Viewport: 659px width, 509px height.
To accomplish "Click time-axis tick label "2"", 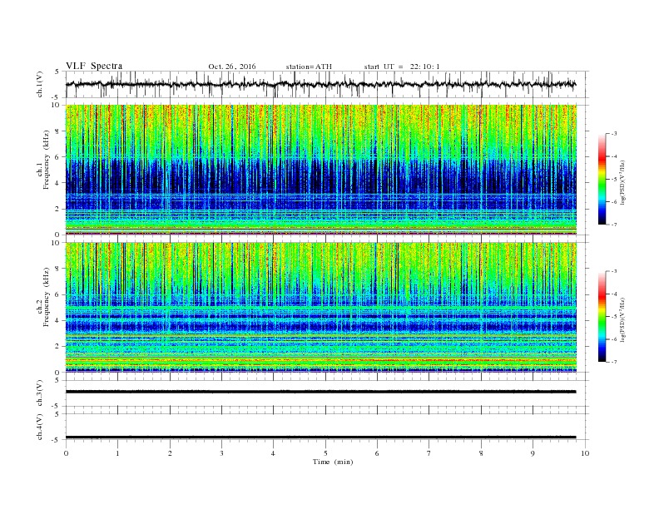I will 170,453.
